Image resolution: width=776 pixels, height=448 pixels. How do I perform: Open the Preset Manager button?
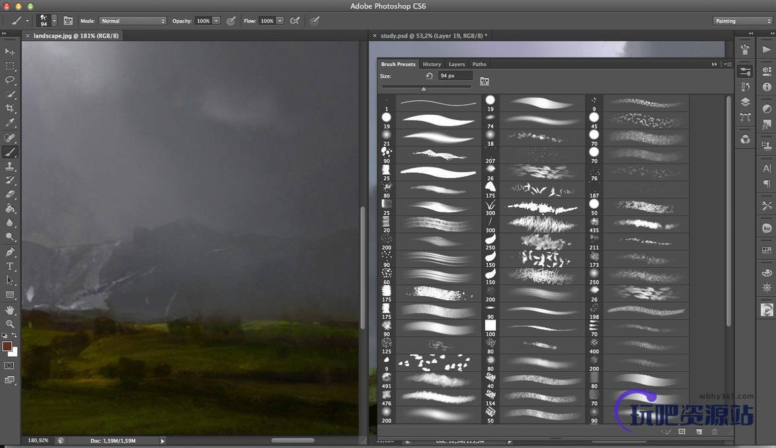[x=682, y=432]
